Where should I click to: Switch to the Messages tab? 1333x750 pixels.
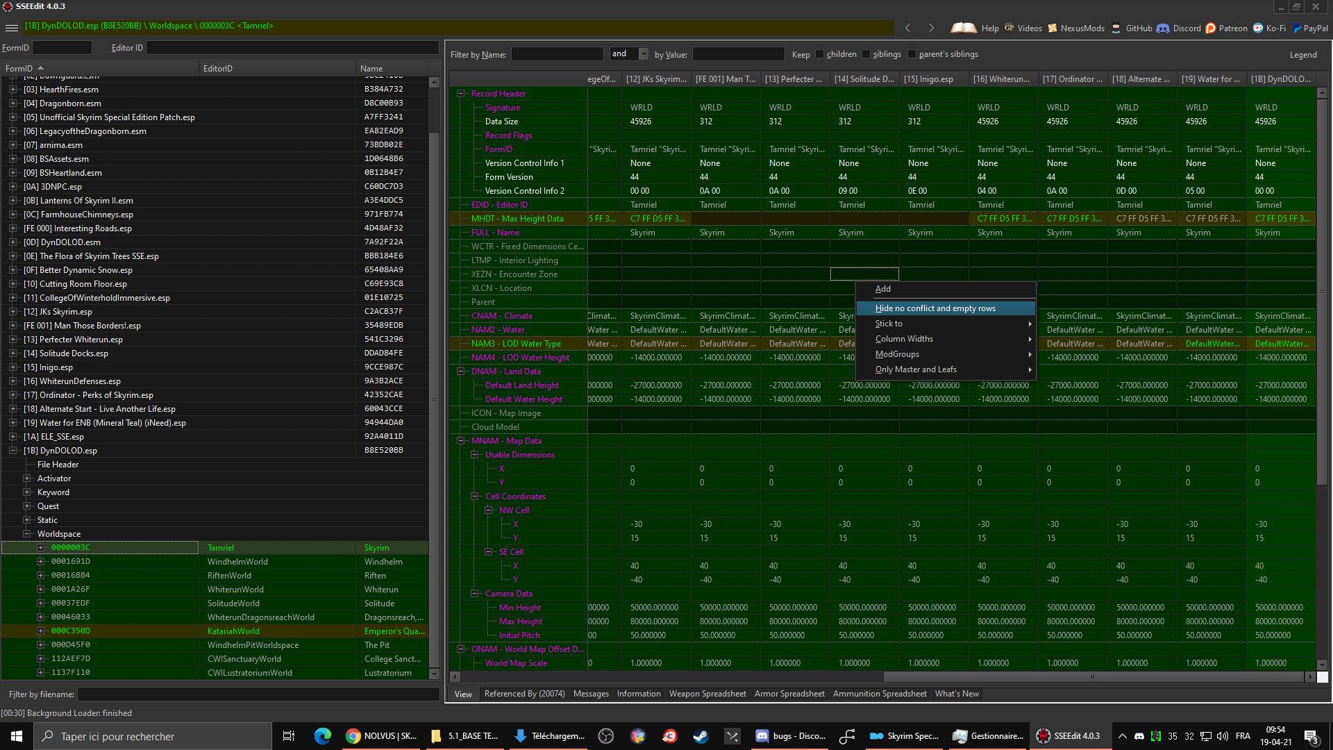pyautogui.click(x=591, y=694)
